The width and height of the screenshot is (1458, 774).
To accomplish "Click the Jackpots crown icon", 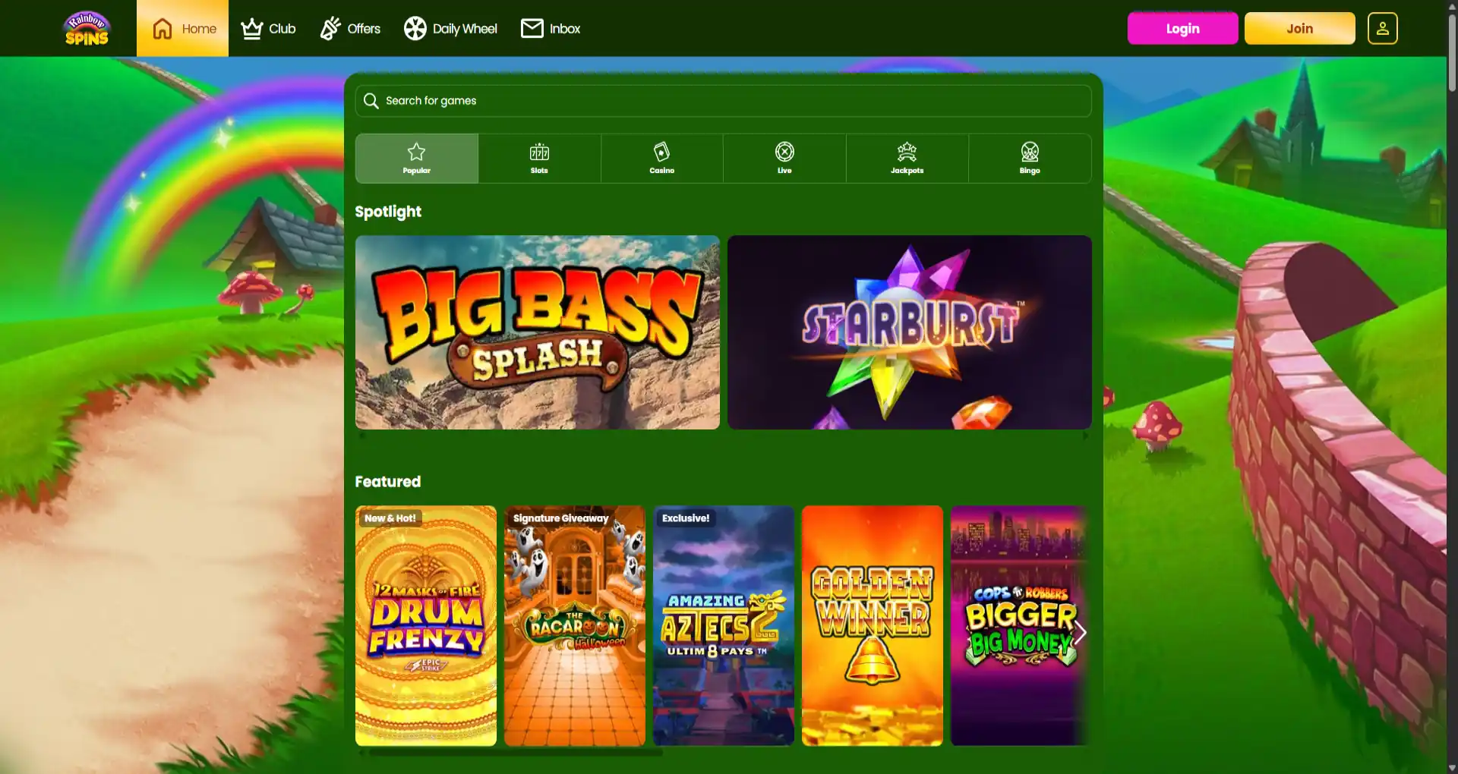I will pyautogui.click(x=907, y=152).
